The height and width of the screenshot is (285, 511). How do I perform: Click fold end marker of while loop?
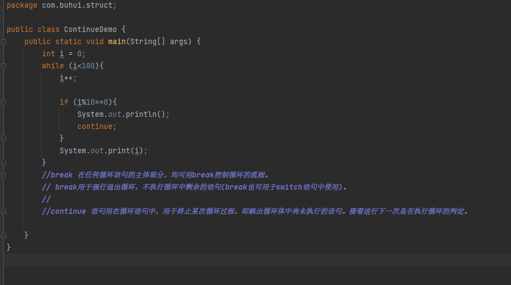pos(3,163)
